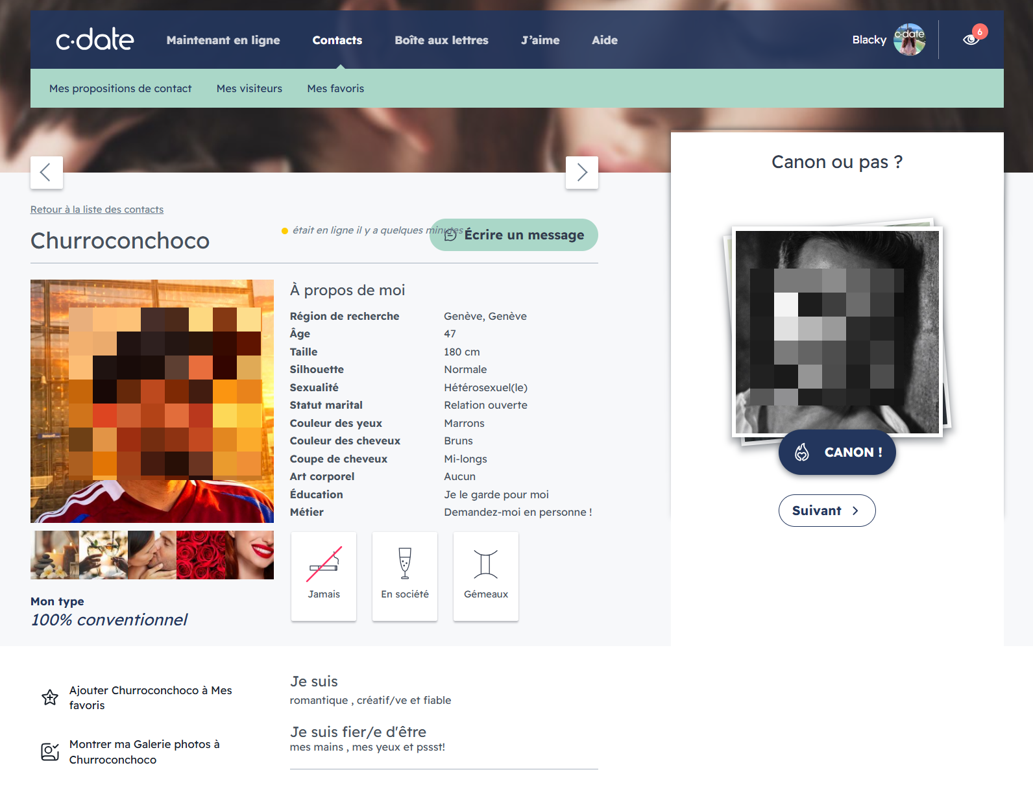Image resolution: width=1033 pixels, height=785 pixels.
Task: Open Aide menu
Action: click(605, 40)
